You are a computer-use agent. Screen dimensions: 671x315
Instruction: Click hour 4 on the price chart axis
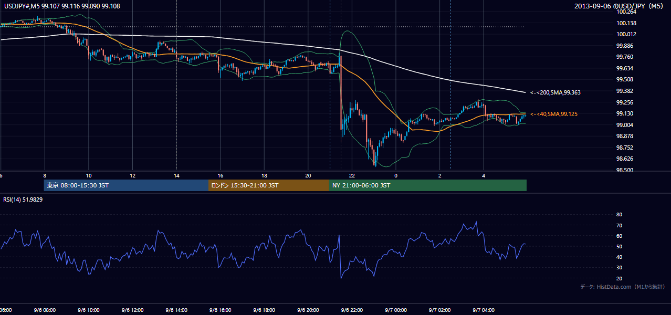click(484, 175)
